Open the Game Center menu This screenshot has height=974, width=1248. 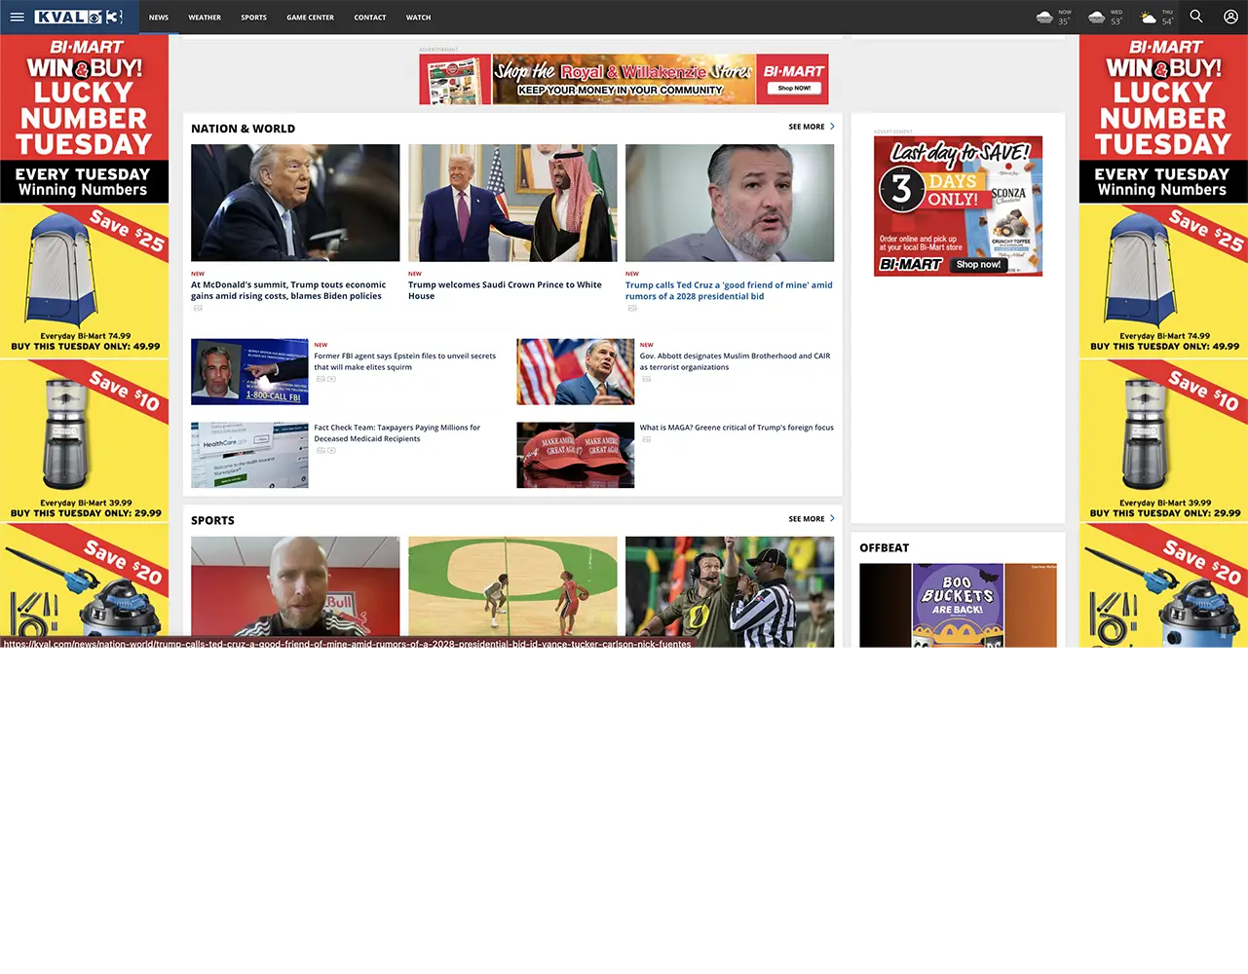[310, 18]
